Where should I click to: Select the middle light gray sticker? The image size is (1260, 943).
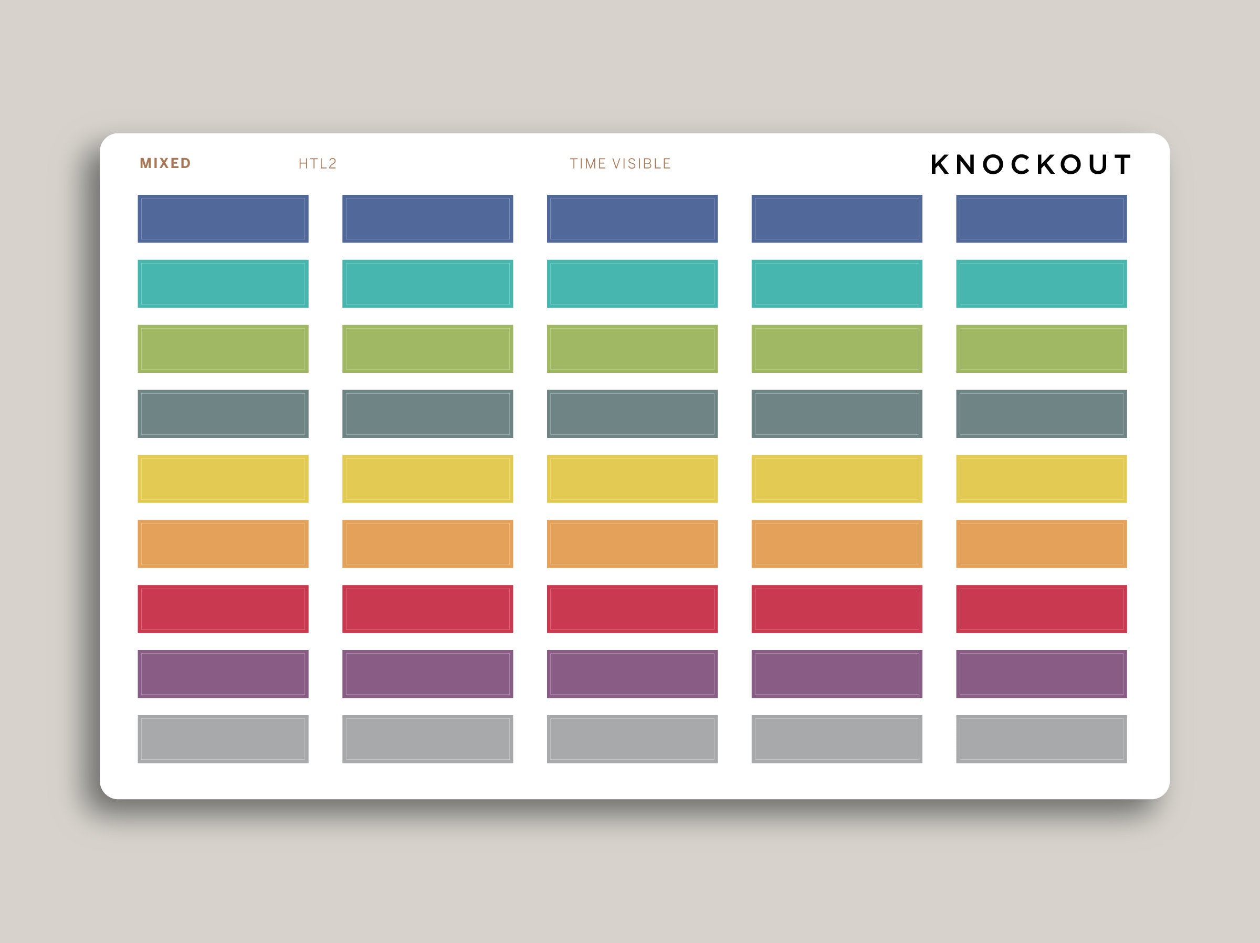(x=632, y=738)
